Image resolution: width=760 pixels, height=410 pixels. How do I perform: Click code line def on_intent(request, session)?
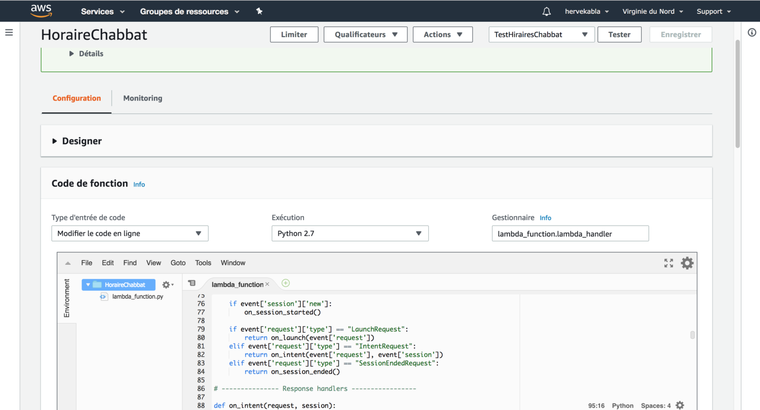pos(275,406)
